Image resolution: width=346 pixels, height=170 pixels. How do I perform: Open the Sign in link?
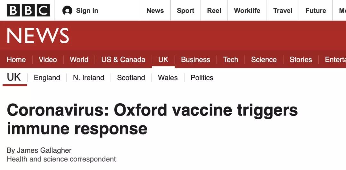point(87,11)
